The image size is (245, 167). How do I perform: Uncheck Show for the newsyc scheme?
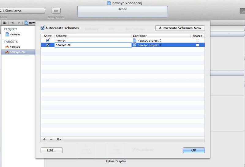click(48, 40)
